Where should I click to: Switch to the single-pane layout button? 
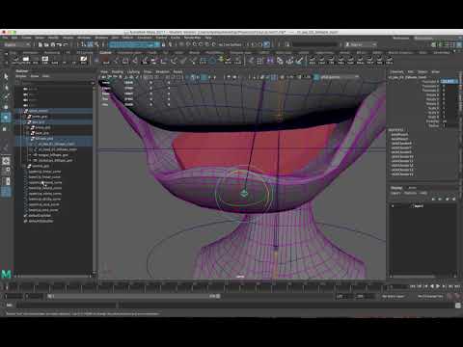point(6,161)
